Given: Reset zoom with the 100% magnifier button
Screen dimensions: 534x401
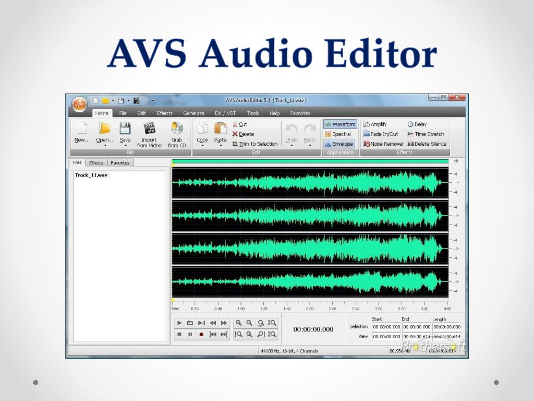Looking at the screenshot, I should pos(261,323).
